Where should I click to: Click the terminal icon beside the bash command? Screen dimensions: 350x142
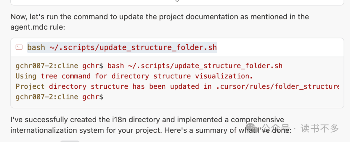pos(19,47)
